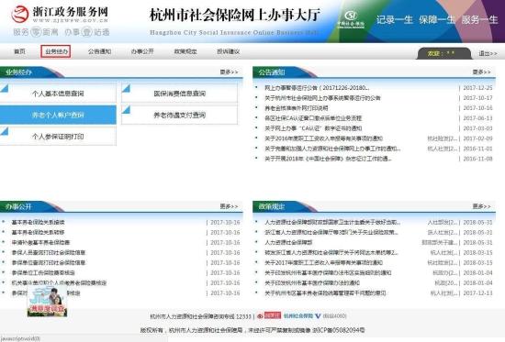Open the 投诉建议 navigation item
Image resolution: width=505 pixels, height=342 pixels.
tap(228, 51)
